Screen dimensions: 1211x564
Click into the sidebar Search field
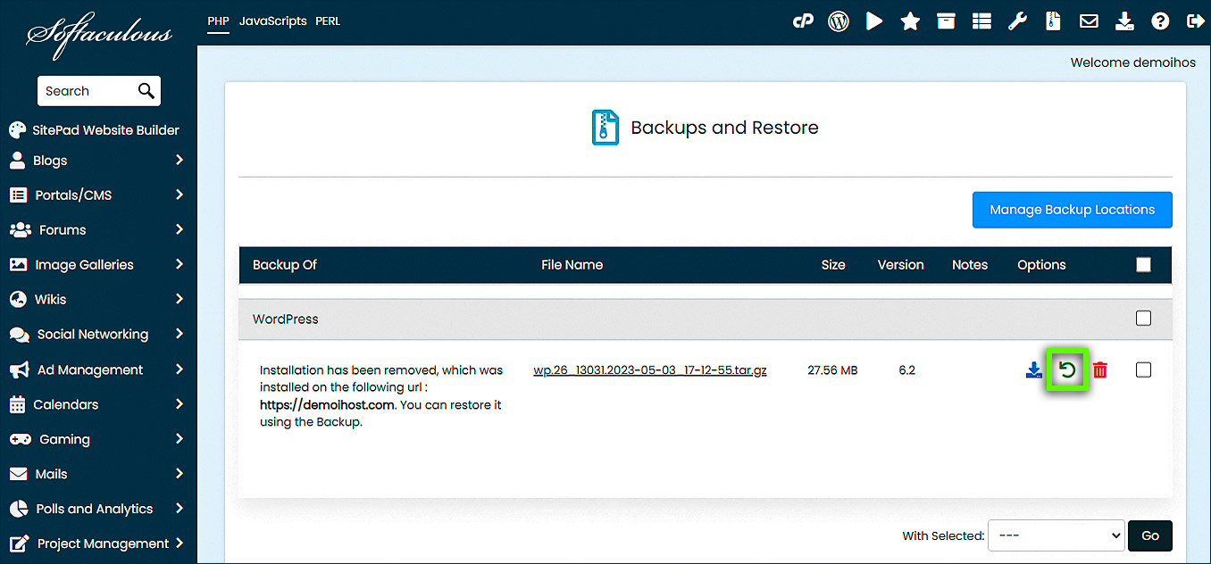click(x=88, y=91)
